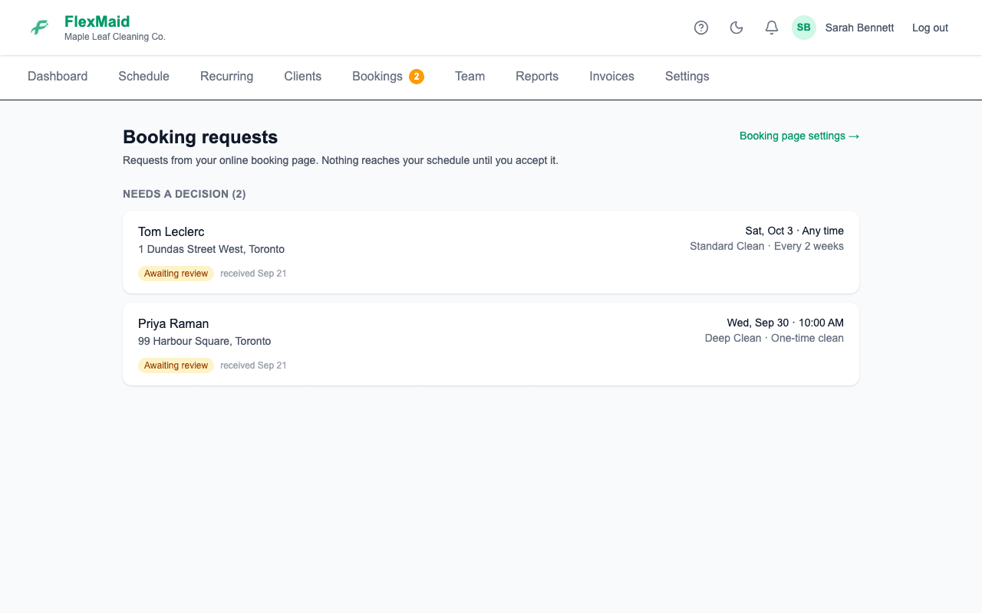Click the date Sat, Oct 3 · Any time
Viewport: 982px width, 613px height.
pyautogui.click(x=794, y=231)
